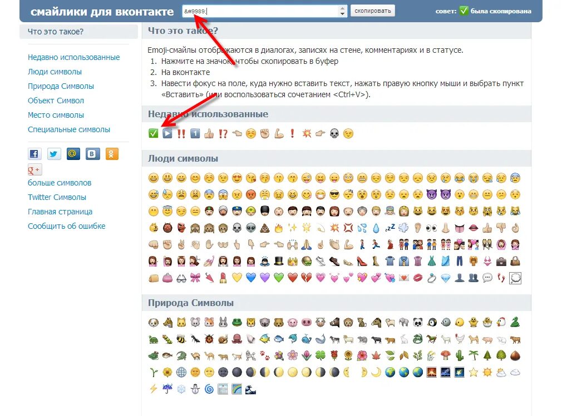Choose the panda face emoji
The width and height of the screenshot is (562, 416).
click(x=417, y=322)
